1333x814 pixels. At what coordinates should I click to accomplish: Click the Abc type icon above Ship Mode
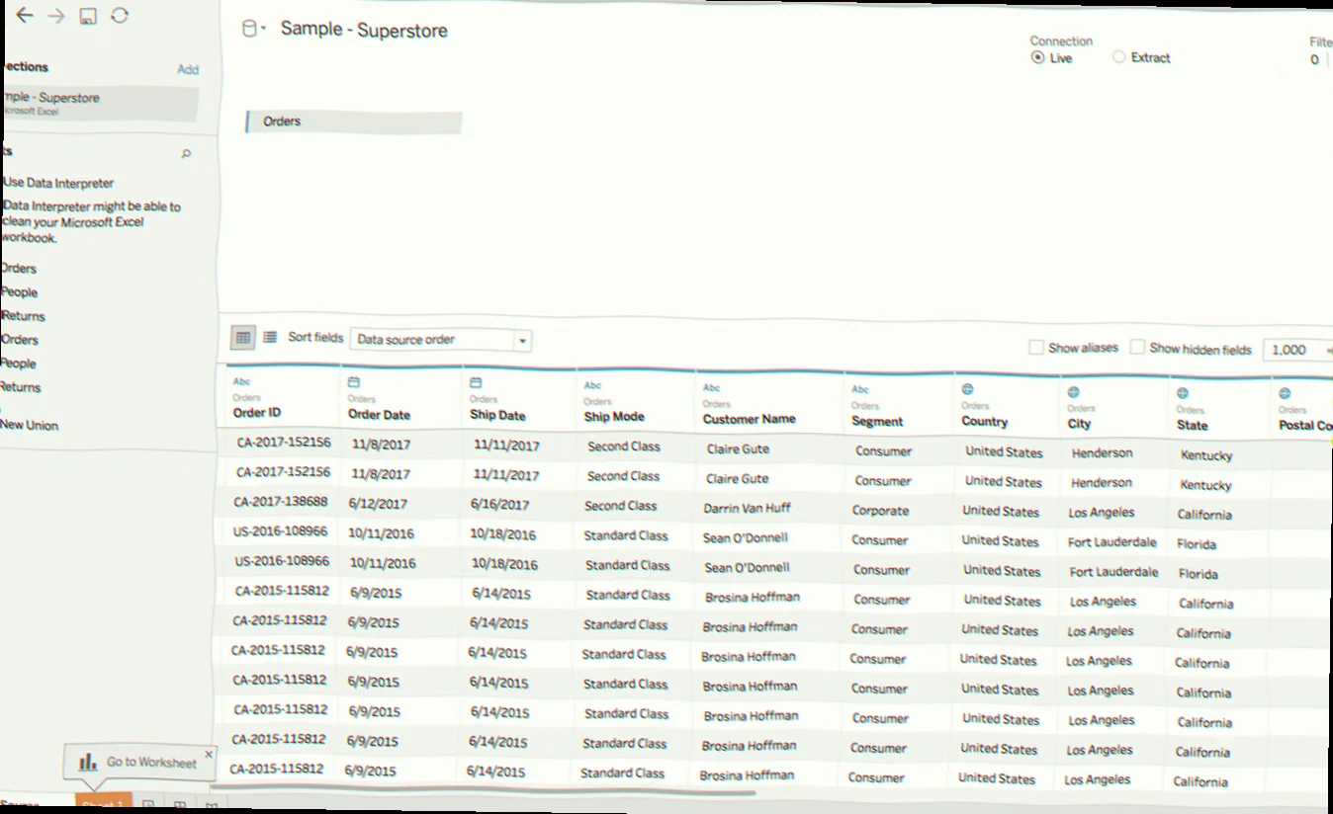(x=592, y=385)
